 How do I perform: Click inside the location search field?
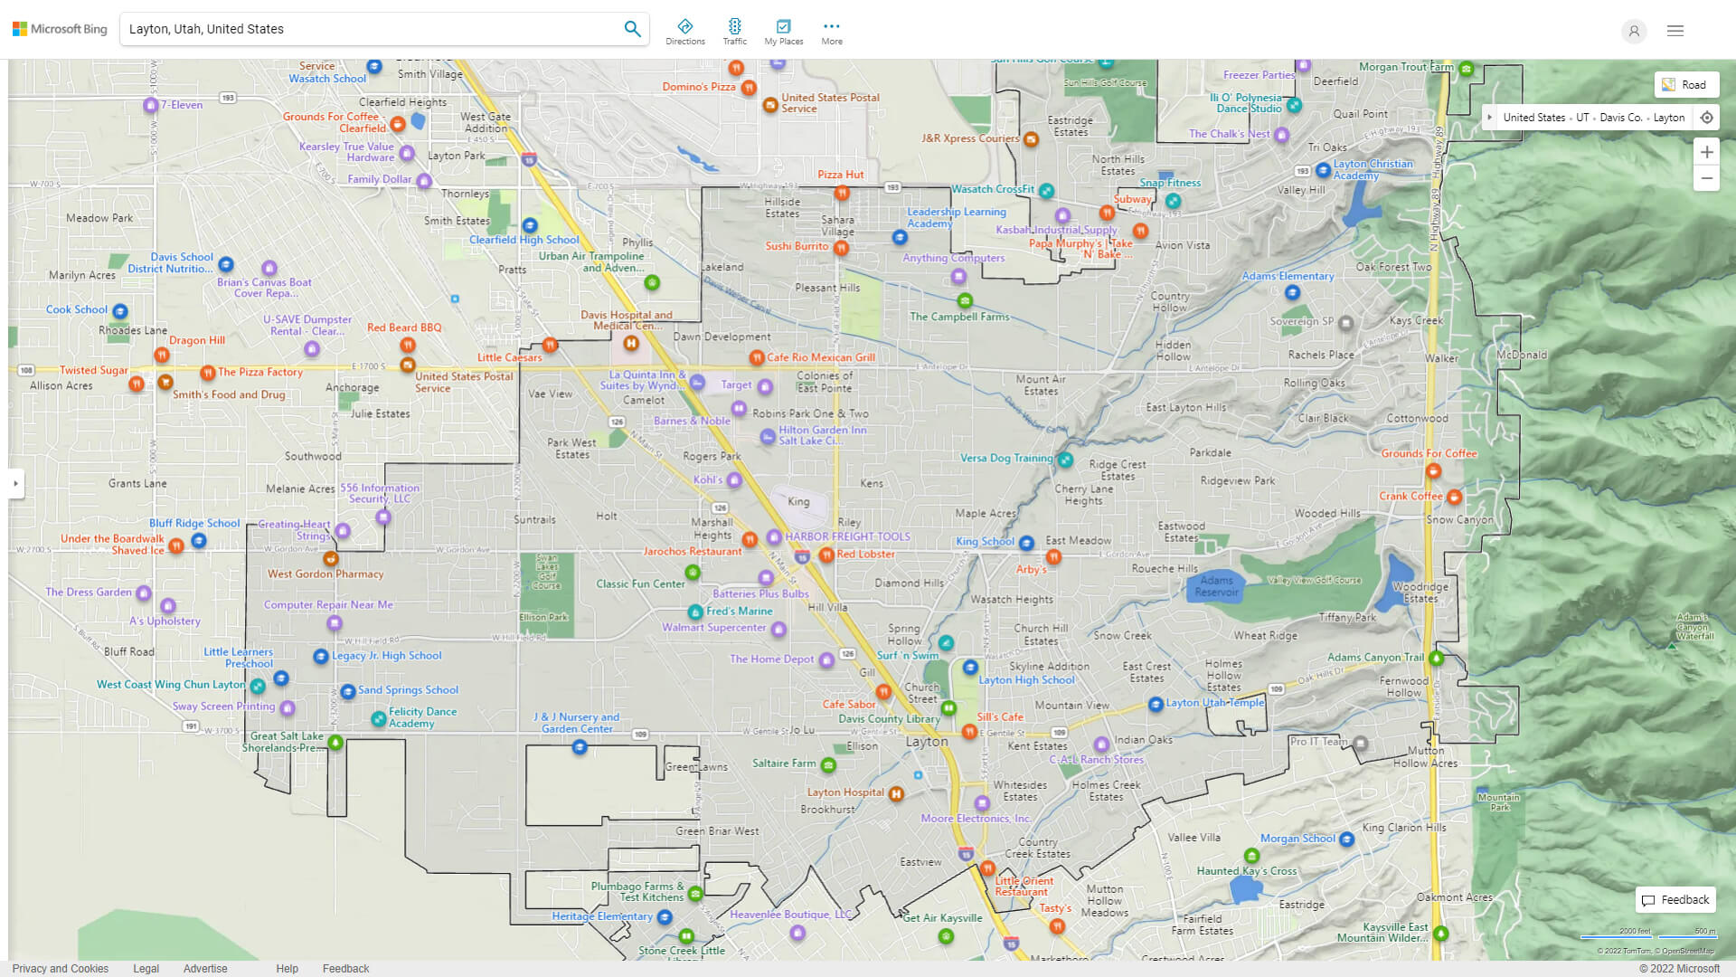tap(362, 28)
